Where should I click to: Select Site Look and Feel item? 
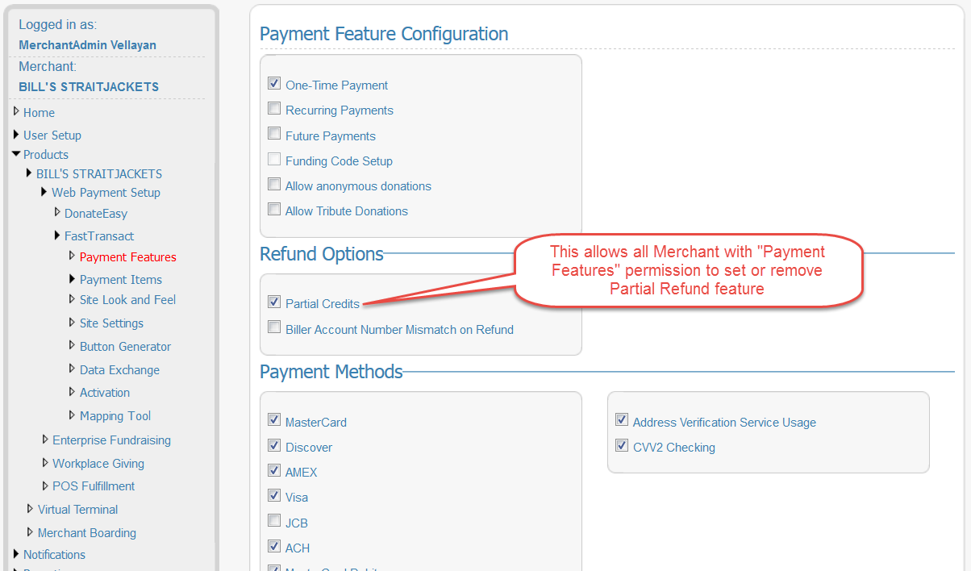point(127,300)
